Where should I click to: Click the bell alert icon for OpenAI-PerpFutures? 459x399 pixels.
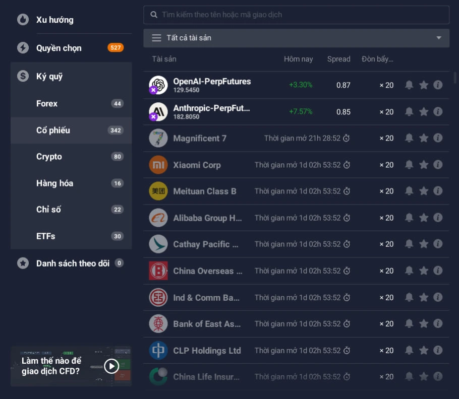tap(409, 85)
